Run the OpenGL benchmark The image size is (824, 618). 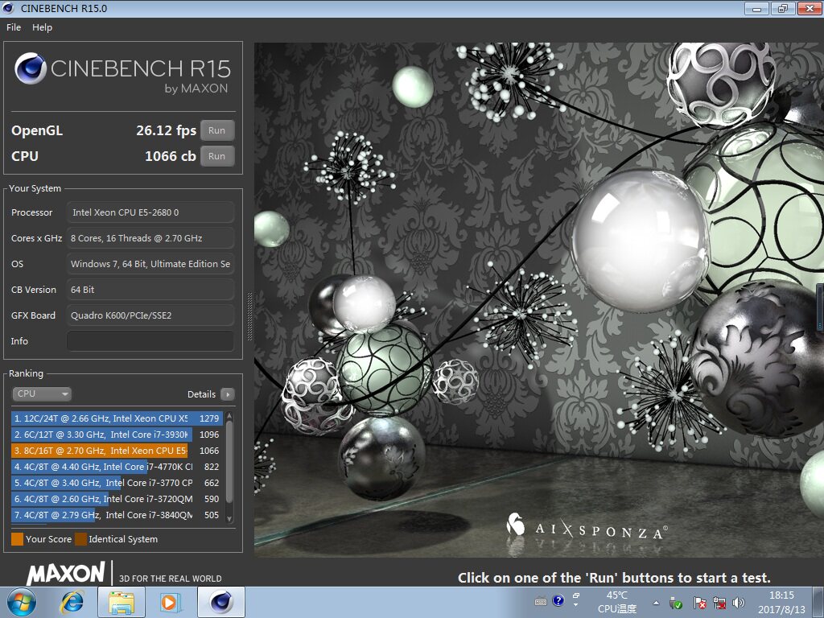(217, 130)
